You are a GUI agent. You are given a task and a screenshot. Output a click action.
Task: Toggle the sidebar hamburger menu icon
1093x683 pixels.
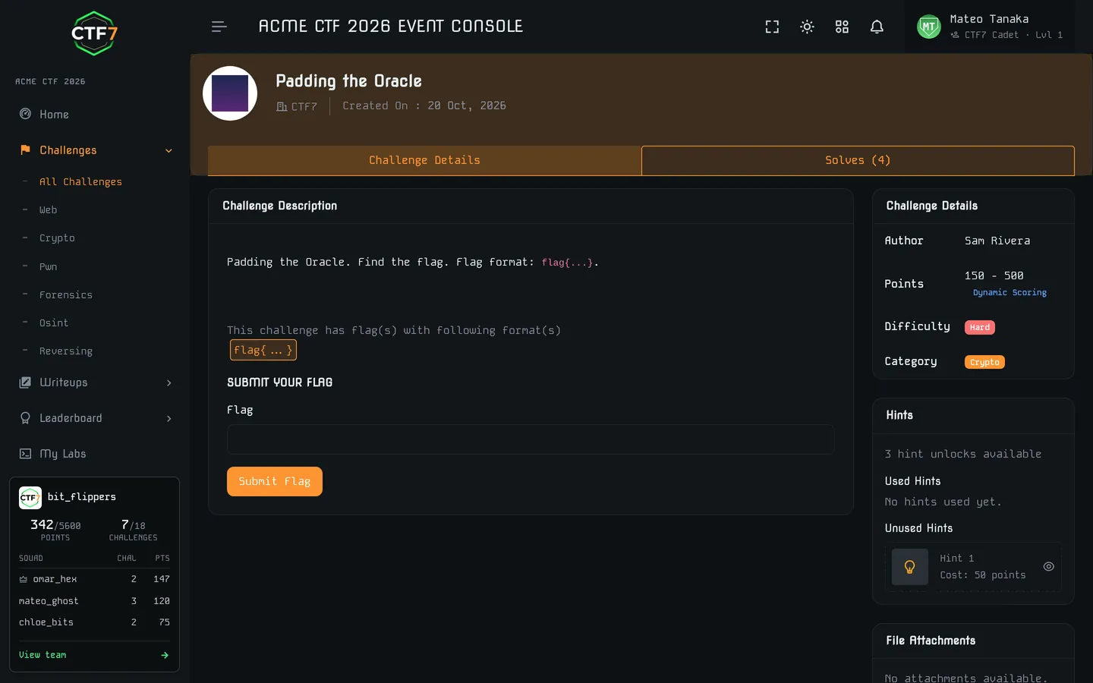pyautogui.click(x=219, y=27)
